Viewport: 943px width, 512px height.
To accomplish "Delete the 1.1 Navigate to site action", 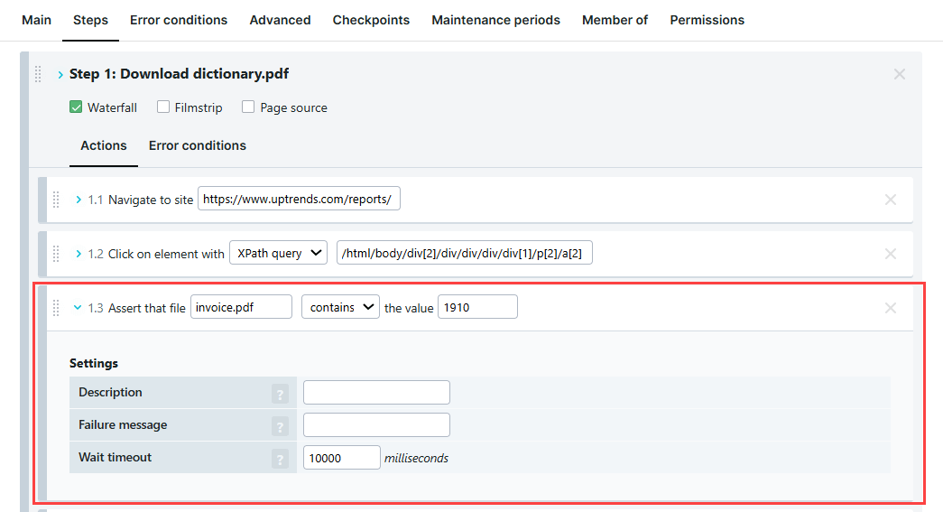I will pos(891,200).
